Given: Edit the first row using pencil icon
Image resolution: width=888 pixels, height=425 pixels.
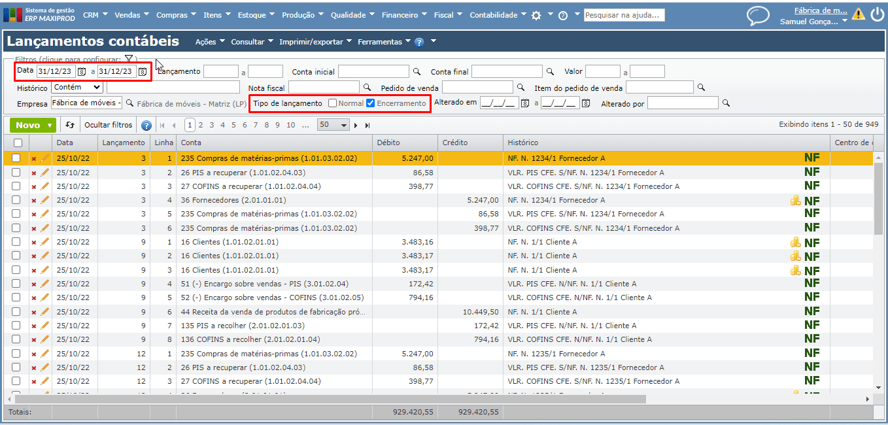Looking at the screenshot, I should click(44, 158).
